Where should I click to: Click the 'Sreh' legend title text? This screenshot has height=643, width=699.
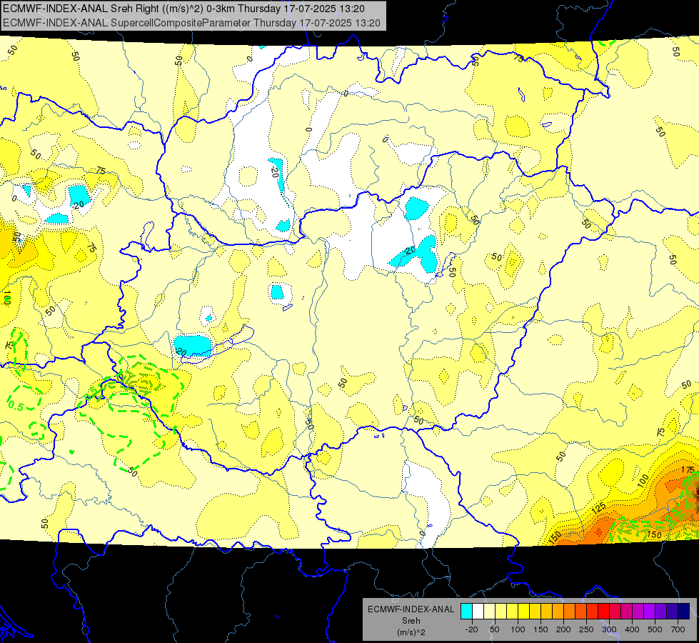pos(411,621)
